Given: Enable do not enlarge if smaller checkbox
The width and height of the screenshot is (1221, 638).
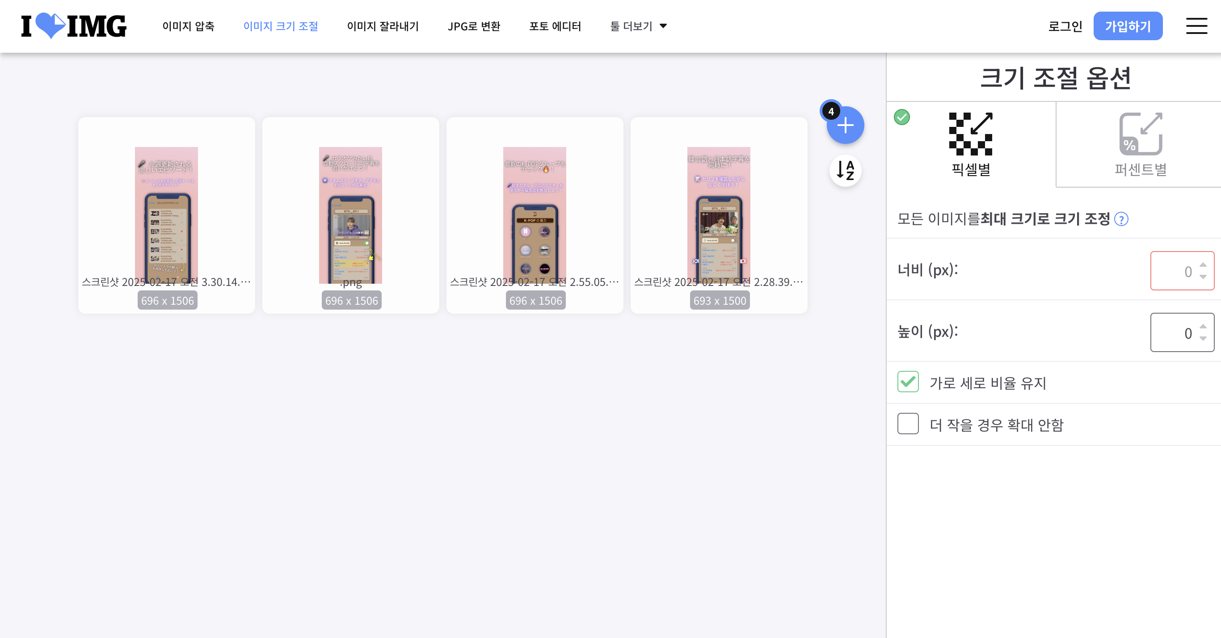Looking at the screenshot, I should [908, 424].
